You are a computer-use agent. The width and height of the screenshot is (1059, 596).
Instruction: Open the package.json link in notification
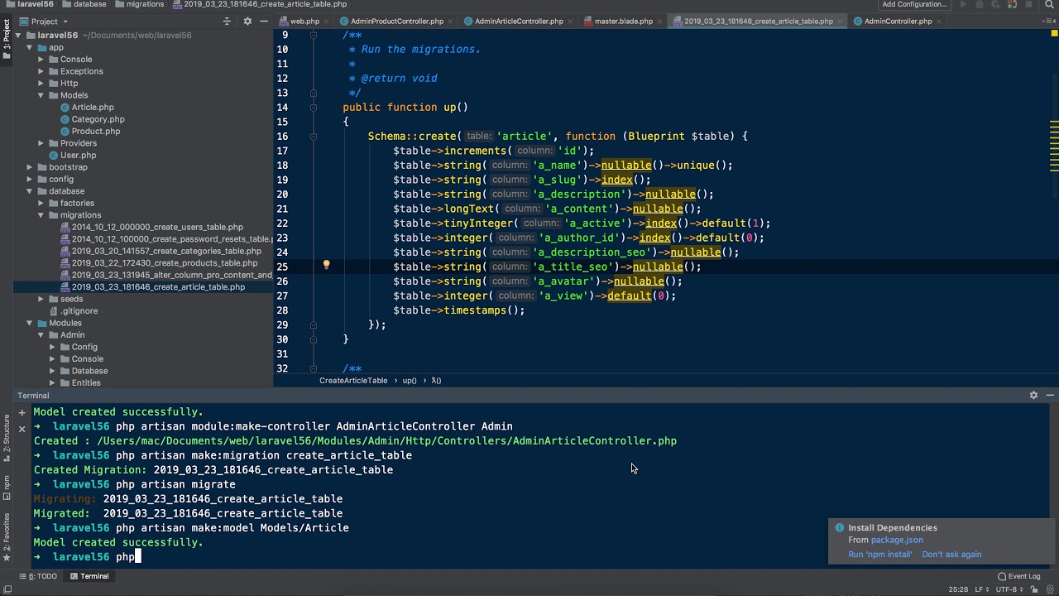click(x=898, y=540)
